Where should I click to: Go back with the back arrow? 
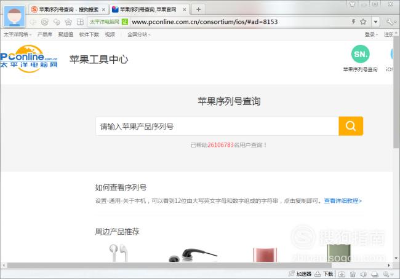click(x=33, y=22)
